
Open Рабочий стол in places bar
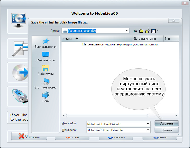(46, 57)
